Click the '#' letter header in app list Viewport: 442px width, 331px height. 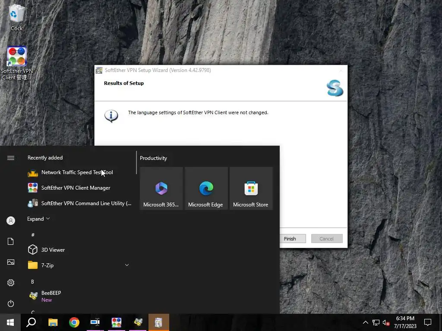click(33, 235)
